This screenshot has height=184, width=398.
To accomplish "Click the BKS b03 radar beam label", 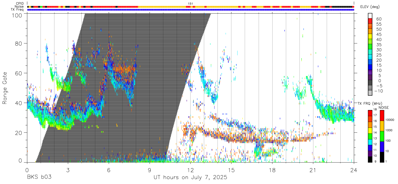I will pyautogui.click(x=39, y=178).
